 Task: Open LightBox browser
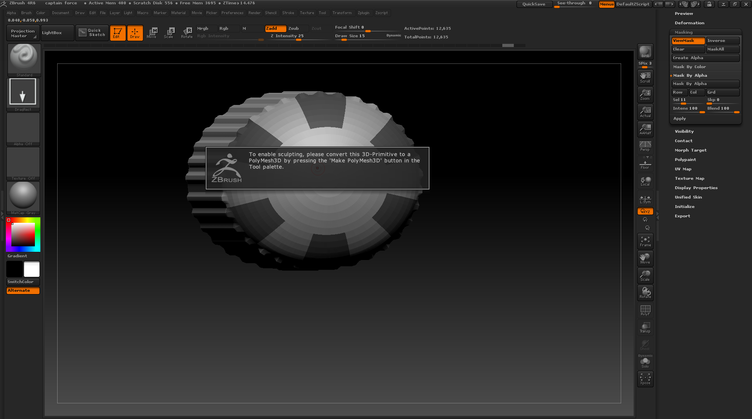[57, 33]
